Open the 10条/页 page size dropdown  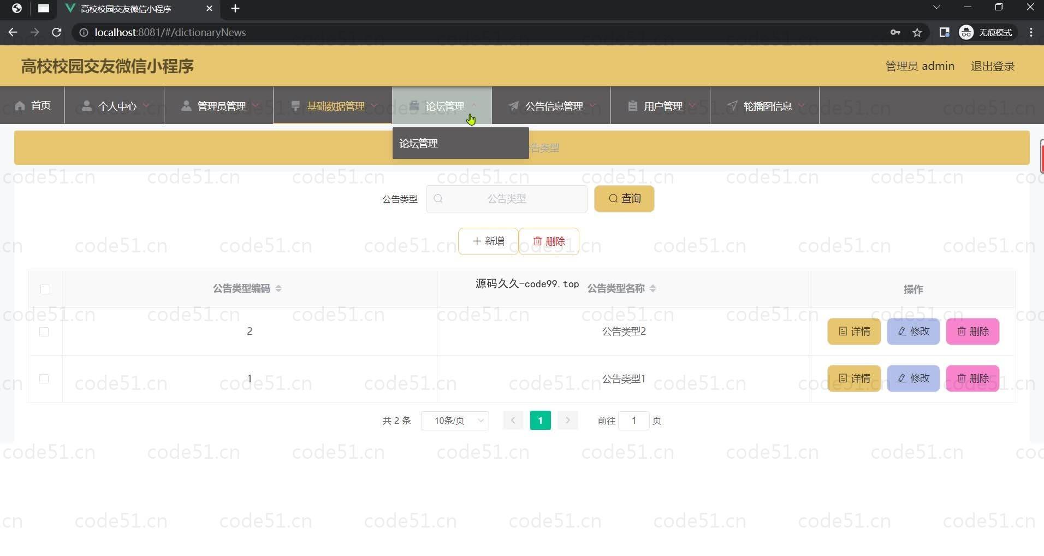click(x=455, y=421)
